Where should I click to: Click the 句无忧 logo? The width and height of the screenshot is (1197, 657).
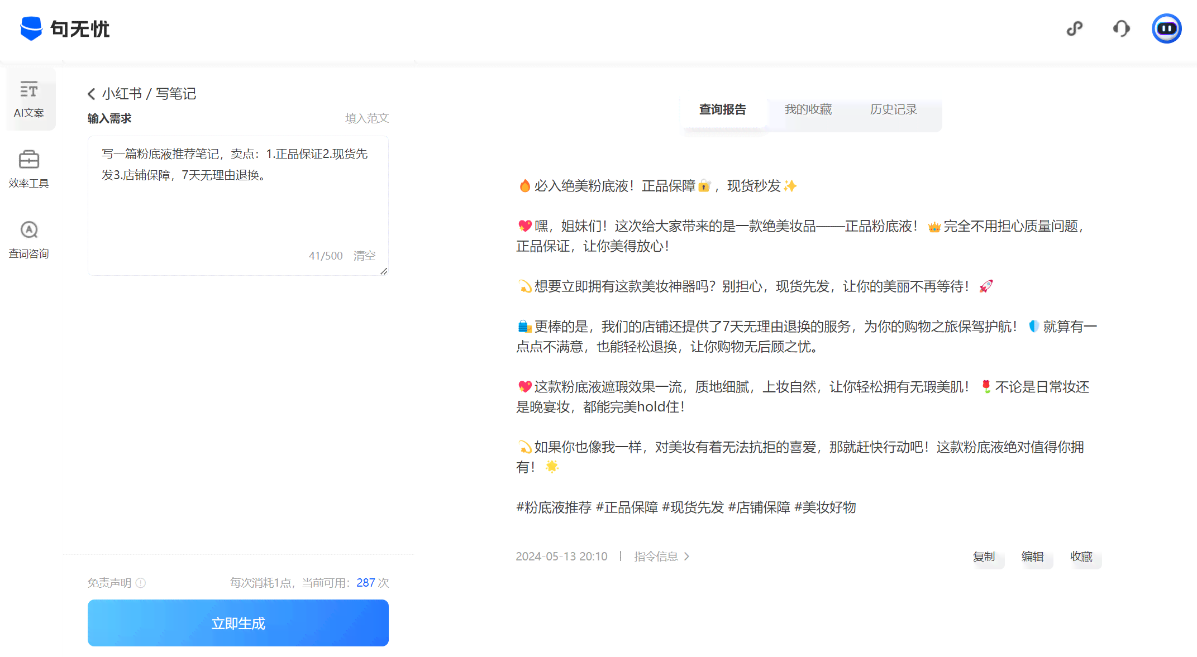65,28
